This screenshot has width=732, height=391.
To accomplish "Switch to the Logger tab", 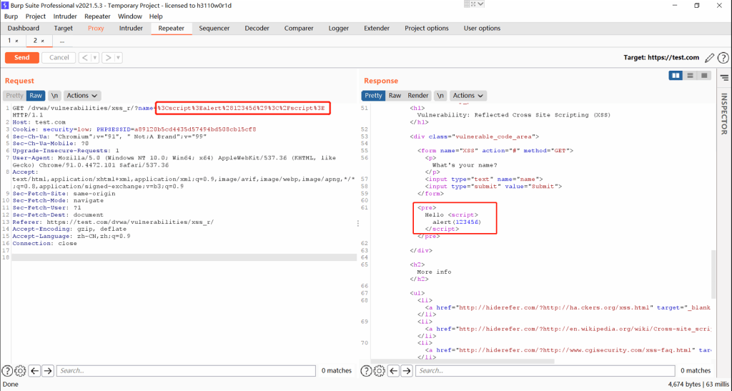I will click(x=338, y=29).
